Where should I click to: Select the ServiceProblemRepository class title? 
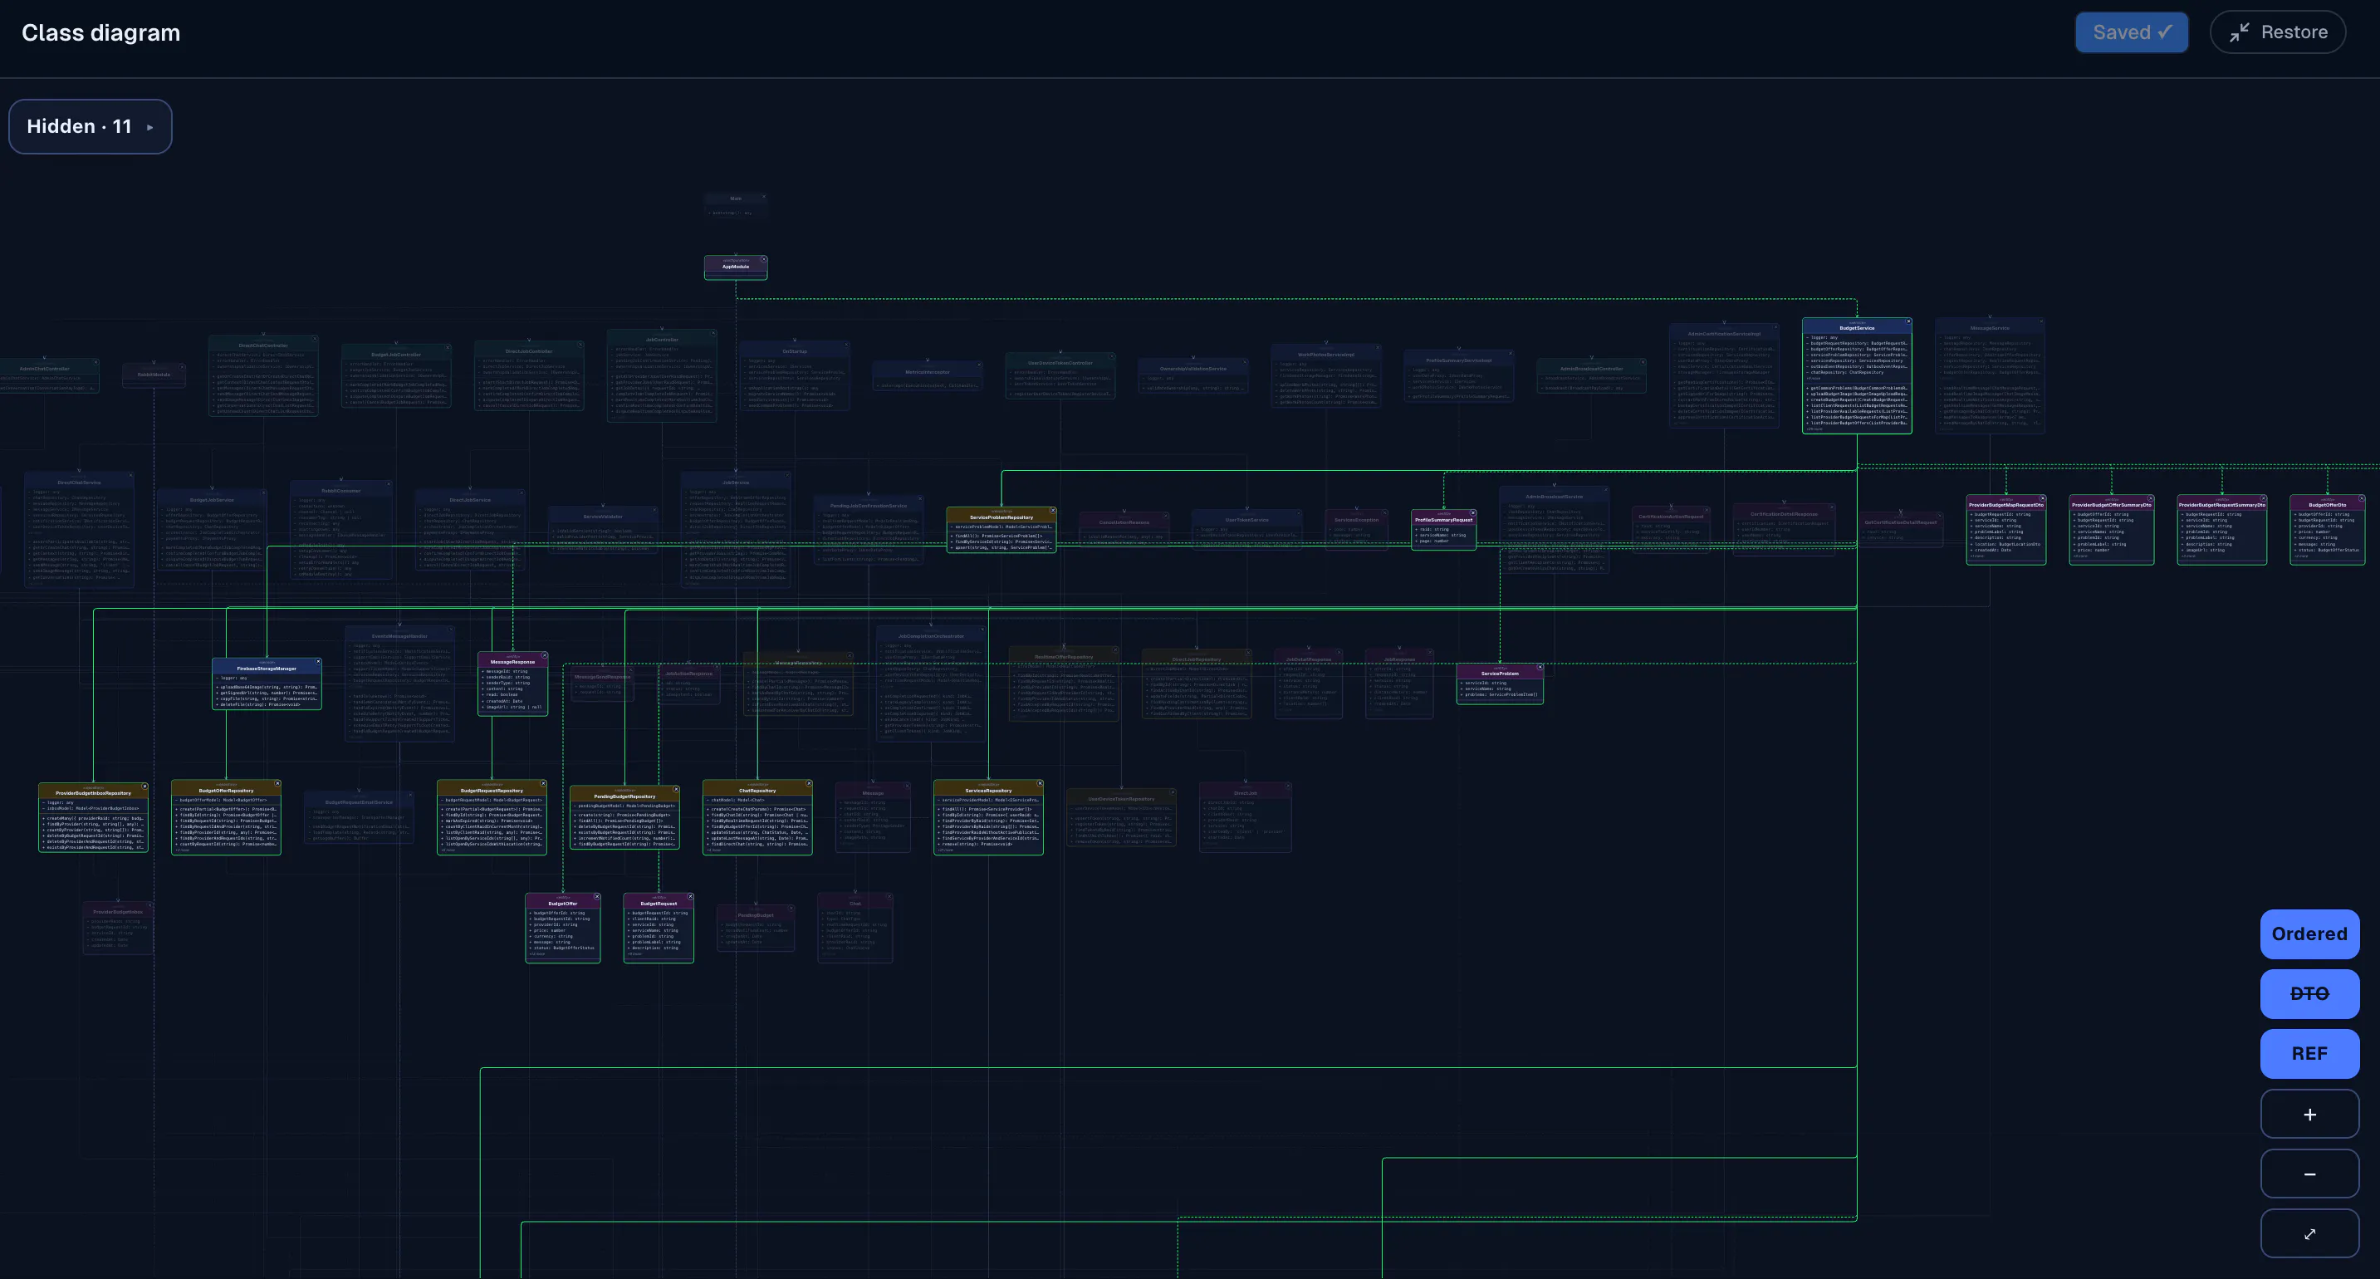[1001, 517]
